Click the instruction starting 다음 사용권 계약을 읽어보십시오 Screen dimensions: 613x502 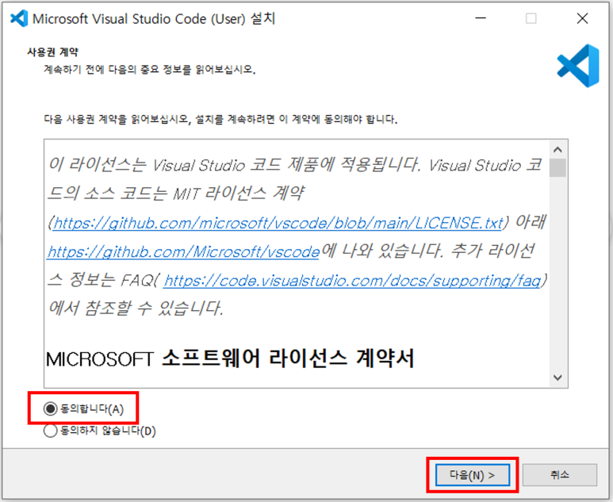pyautogui.click(x=220, y=119)
